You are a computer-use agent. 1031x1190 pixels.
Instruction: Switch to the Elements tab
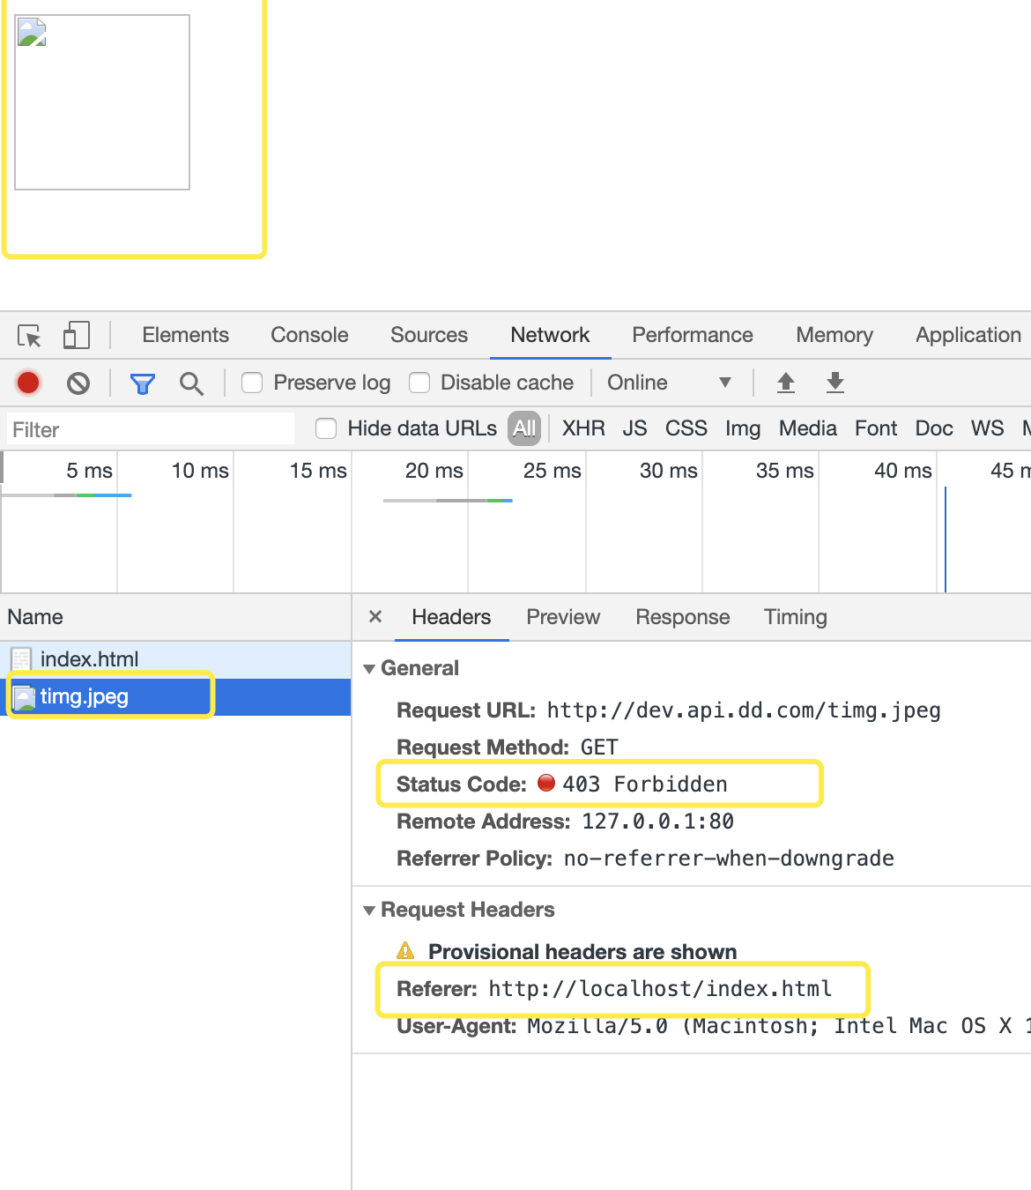(185, 335)
